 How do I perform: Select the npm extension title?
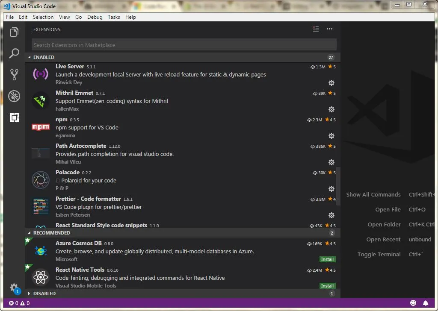pyautogui.click(x=62, y=119)
